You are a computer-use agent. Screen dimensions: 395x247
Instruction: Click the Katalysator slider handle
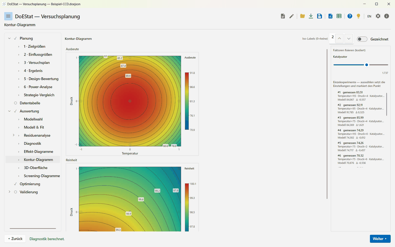(x=366, y=65)
